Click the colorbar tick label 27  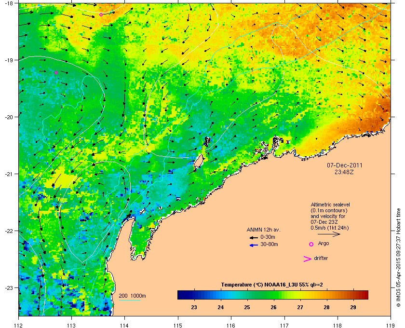(x=300, y=307)
